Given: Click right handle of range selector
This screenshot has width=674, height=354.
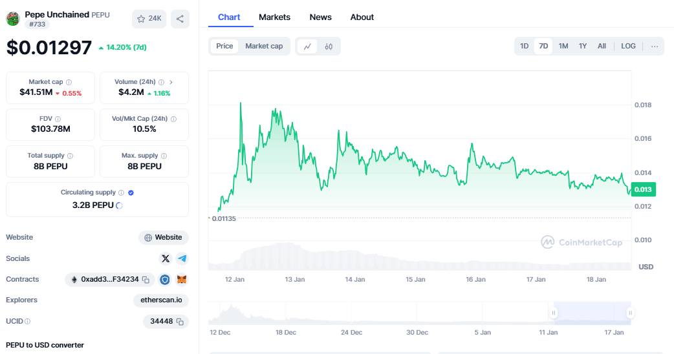Looking at the screenshot, I should coord(630,313).
